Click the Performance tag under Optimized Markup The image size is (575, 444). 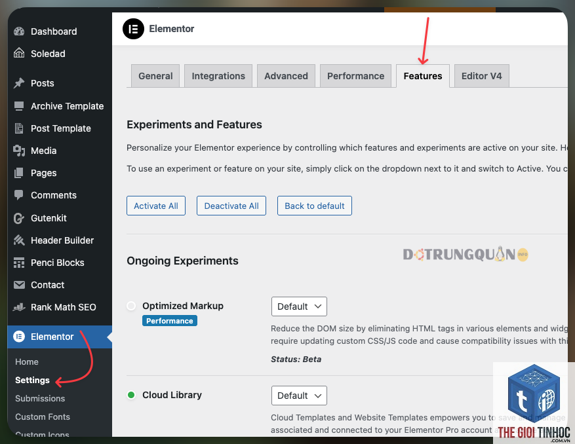pos(169,321)
